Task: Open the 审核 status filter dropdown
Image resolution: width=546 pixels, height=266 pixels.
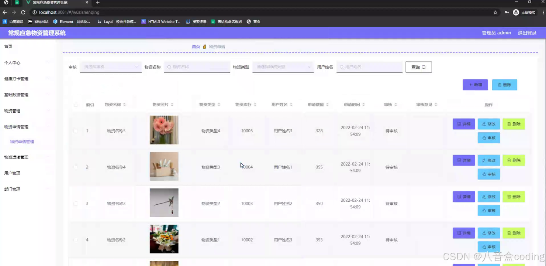Action: click(x=111, y=67)
